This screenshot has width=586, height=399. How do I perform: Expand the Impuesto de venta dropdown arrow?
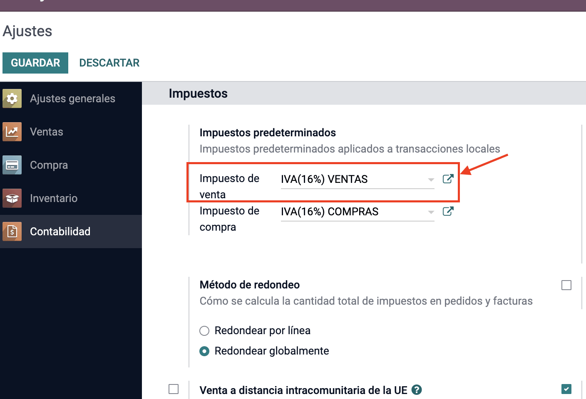431,180
